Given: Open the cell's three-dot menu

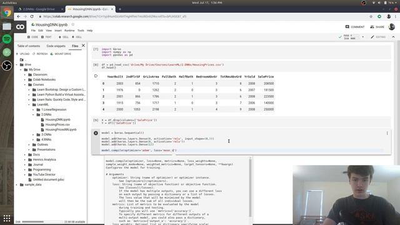Looking at the screenshot, I should [x=387, y=133].
